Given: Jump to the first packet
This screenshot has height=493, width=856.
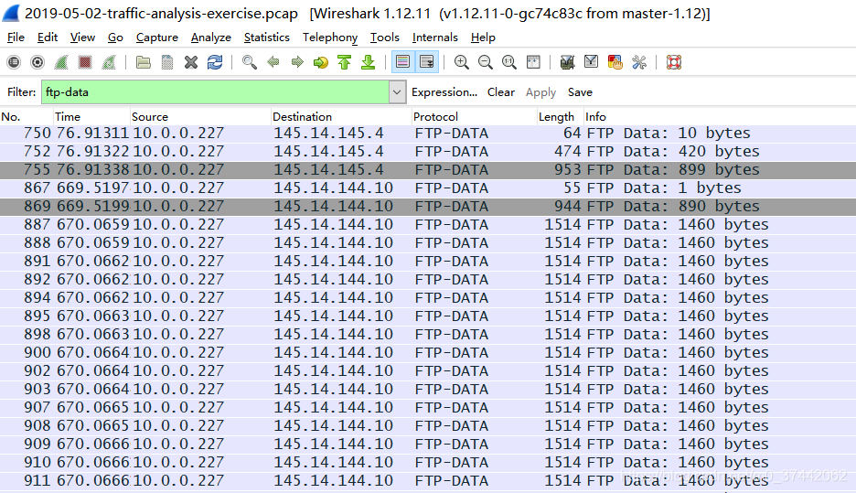Looking at the screenshot, I should 345,62.
